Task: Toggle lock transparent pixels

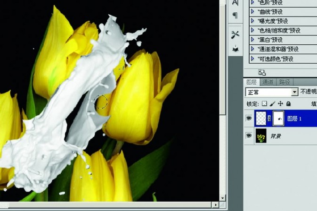Action: click(264, 104)
